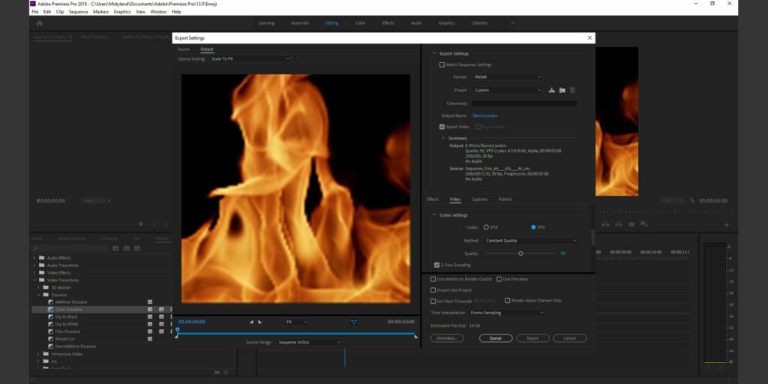Click the Delete Preset trash icon
Viewport: 768px width, 384px height.
pyautogui.click(x=572, y=90)
